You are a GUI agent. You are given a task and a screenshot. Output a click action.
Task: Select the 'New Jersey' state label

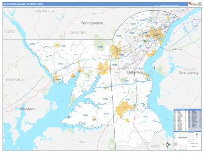[189, 73]
